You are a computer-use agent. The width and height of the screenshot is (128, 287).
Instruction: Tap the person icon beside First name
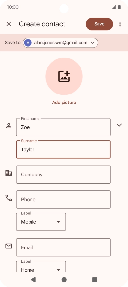(9, 126)
